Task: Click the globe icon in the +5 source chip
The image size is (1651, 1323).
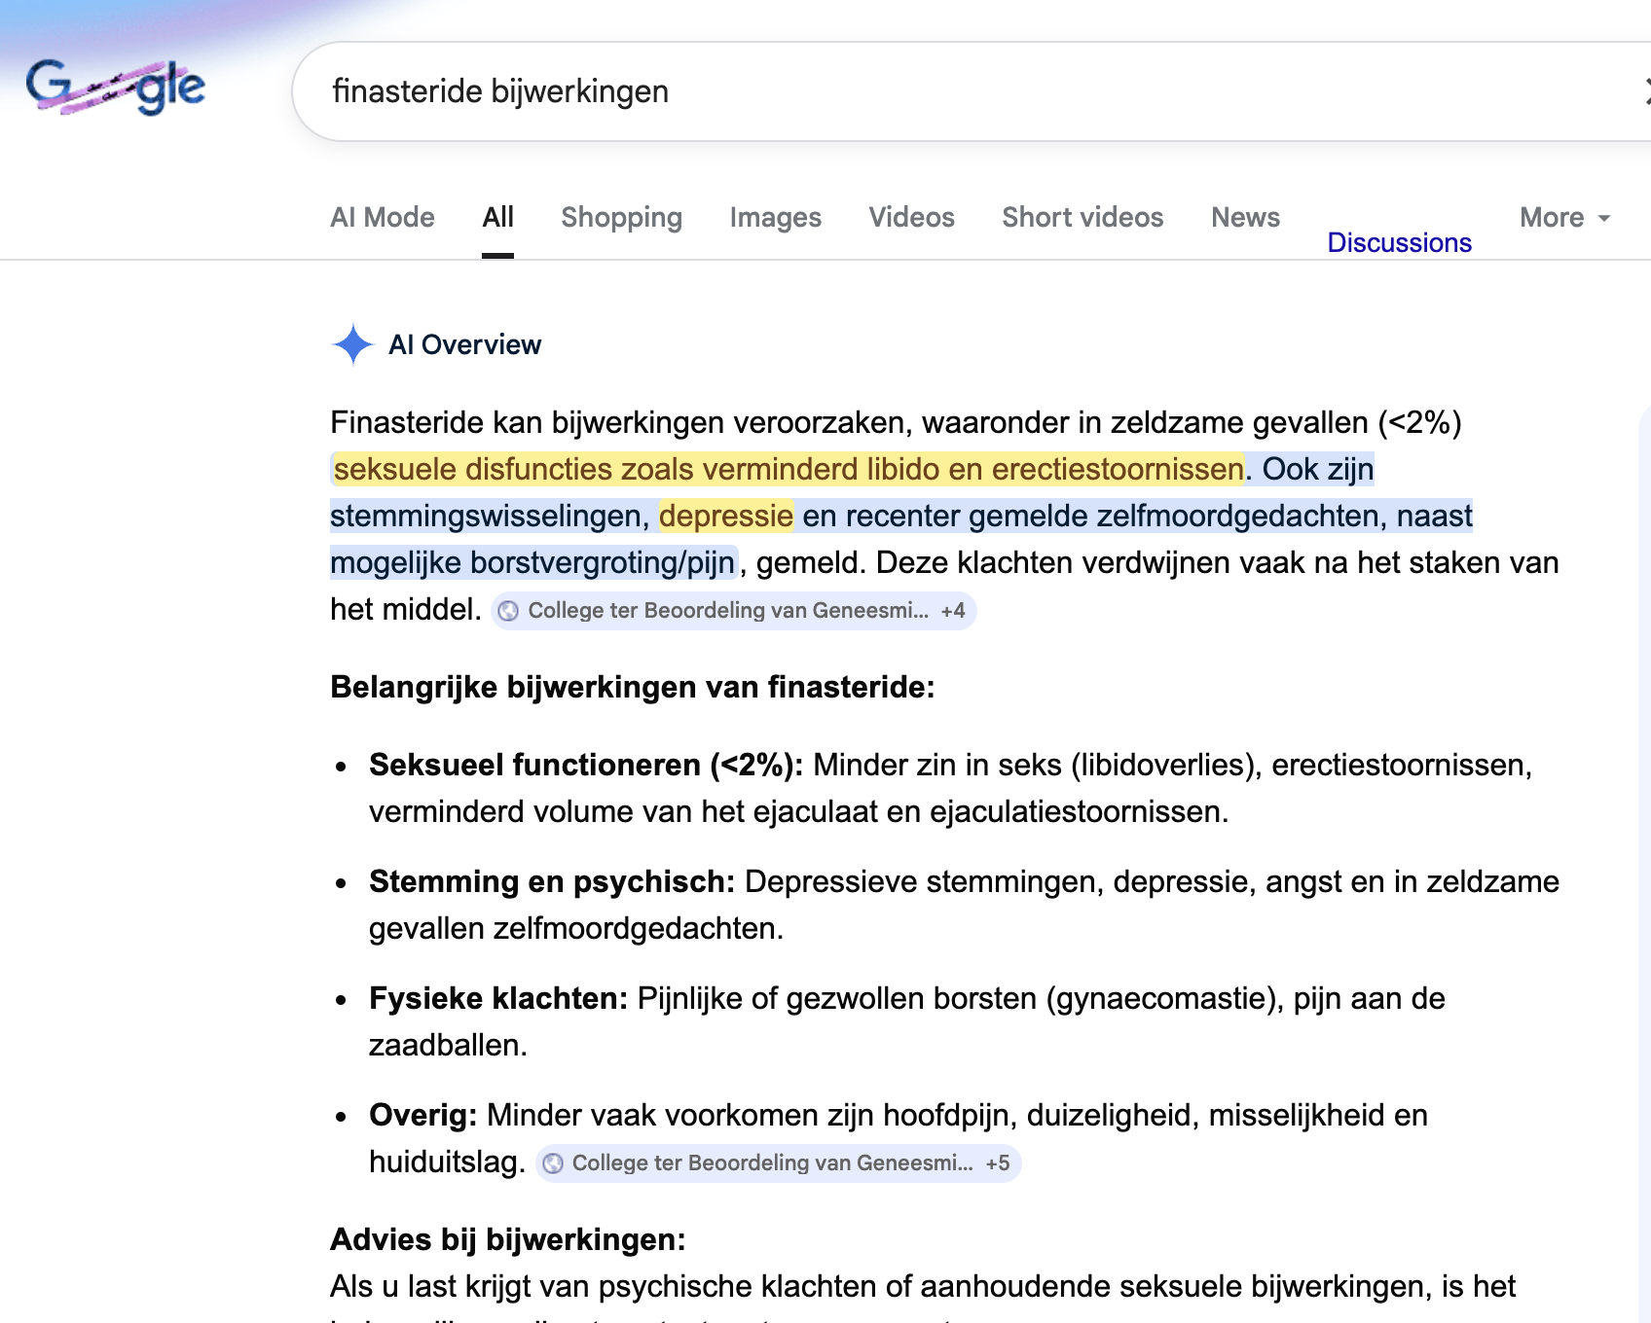Action: pos(553,1163)
